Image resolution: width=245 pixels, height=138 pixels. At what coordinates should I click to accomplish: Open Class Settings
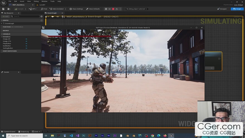pos(76,9)
